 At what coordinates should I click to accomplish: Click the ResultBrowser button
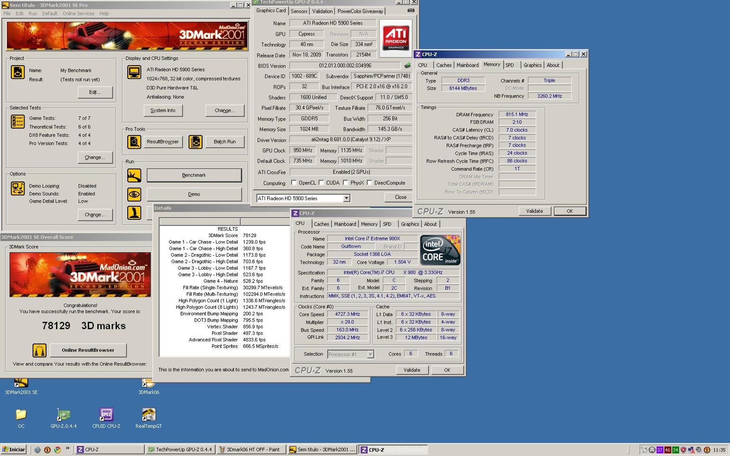(162, 142)
